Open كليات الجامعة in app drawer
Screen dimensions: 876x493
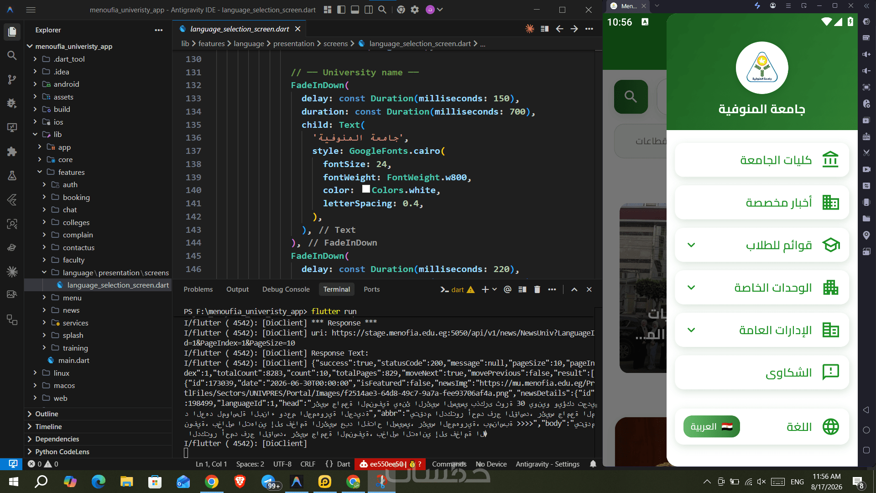pyautogui.click(x=762, y=160)
